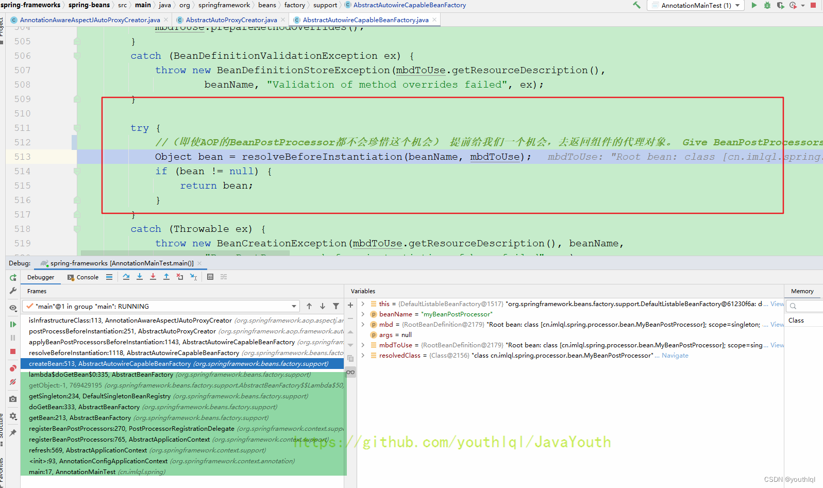Image resolution: width=823 pixels, height=488 pixels.
Task: Click the threads layout icon next to Console
Action: [x=109, y=277]
